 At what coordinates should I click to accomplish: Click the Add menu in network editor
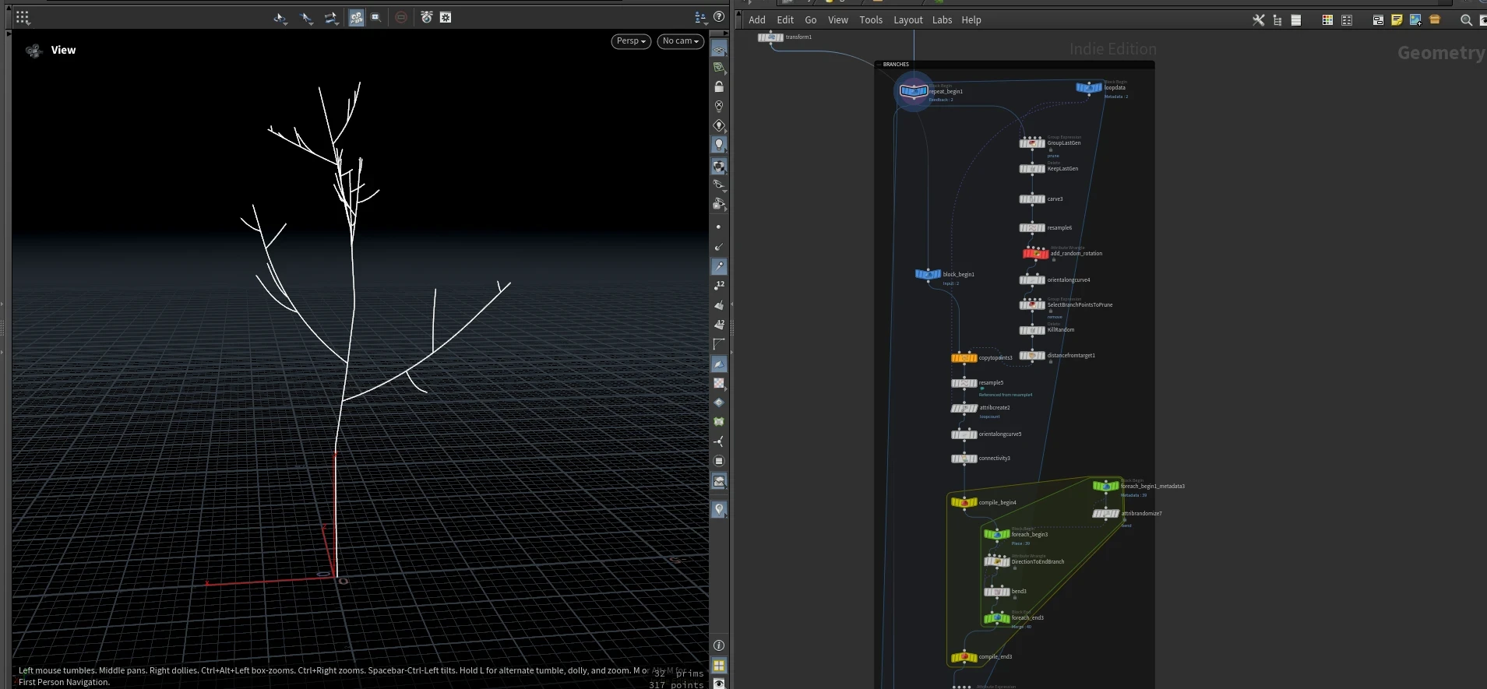coord(756,20)
